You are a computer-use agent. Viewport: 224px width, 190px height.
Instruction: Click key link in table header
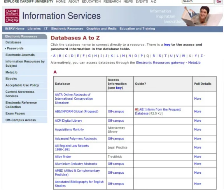pos(119,88)
